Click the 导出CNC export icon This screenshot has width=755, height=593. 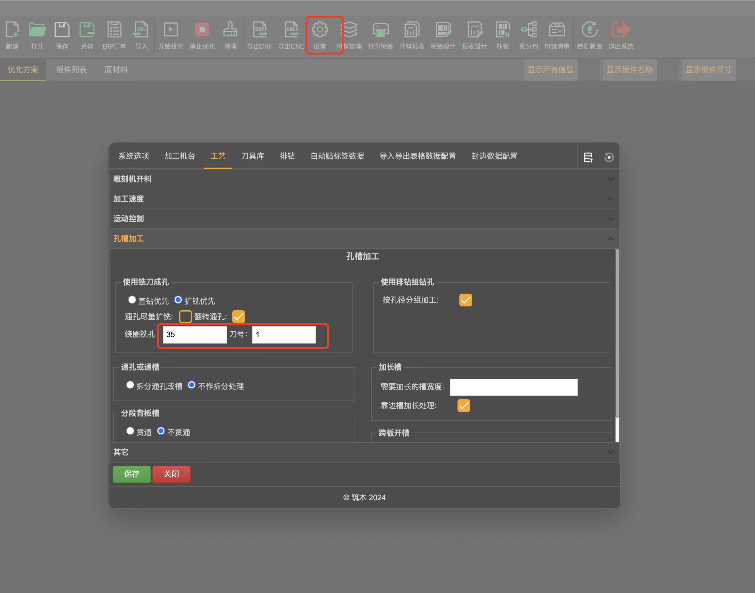[x=291, y=30]
